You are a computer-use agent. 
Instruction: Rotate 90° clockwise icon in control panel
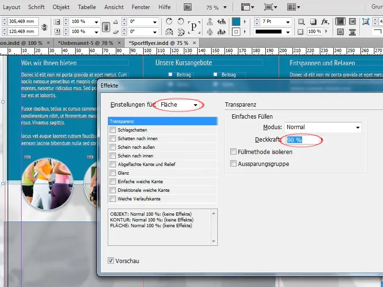(x=169, y=22)
